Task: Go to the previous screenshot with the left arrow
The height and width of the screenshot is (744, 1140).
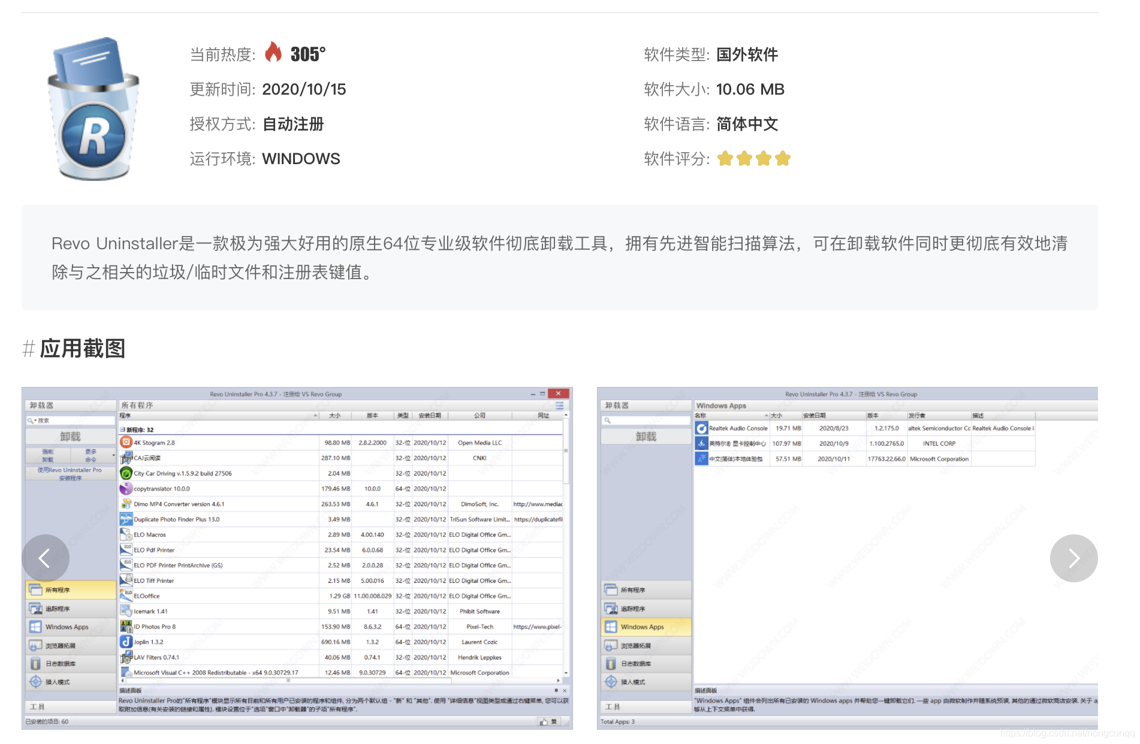Action: [x=46, y=558]
